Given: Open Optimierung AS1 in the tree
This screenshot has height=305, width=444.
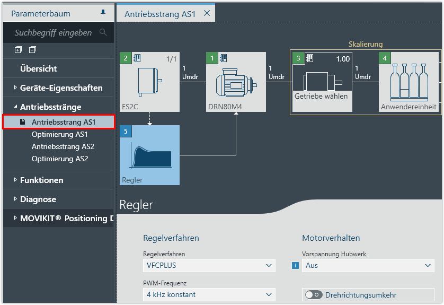Looking at the screenshot, I should point(59,134).
